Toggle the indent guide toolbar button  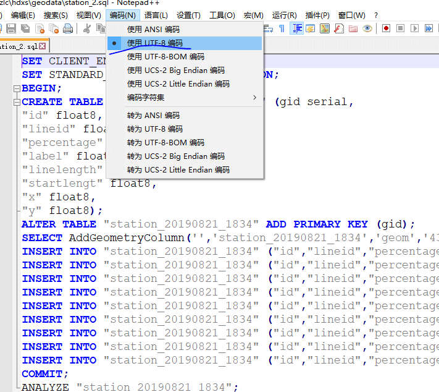coord(297,28)
